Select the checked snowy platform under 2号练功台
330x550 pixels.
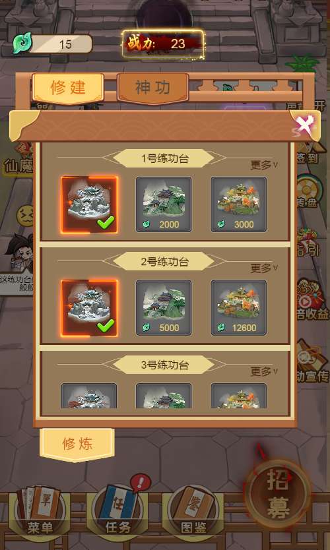[x=89, y=308]
